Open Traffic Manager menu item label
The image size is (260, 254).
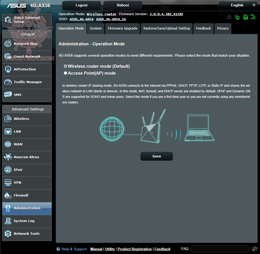(x=28, y=82)
